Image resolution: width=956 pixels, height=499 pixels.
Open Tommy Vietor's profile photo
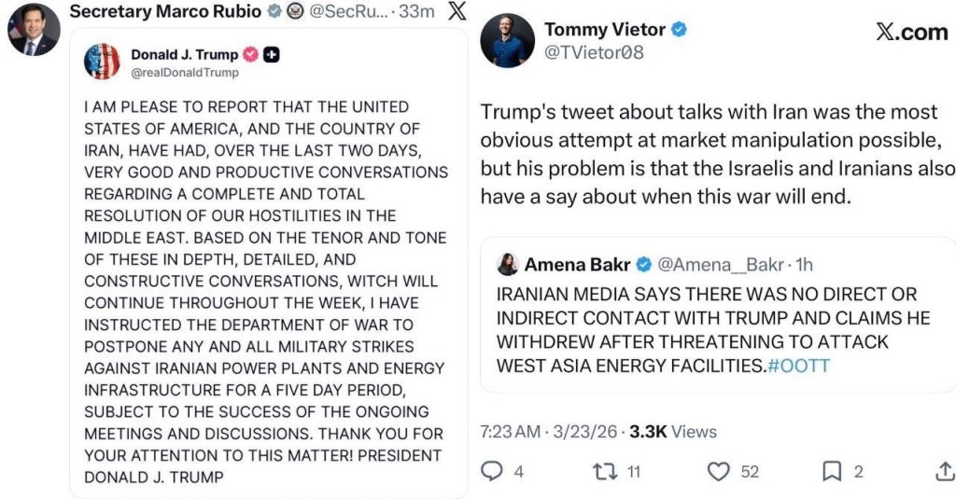(x=508, y=41)
